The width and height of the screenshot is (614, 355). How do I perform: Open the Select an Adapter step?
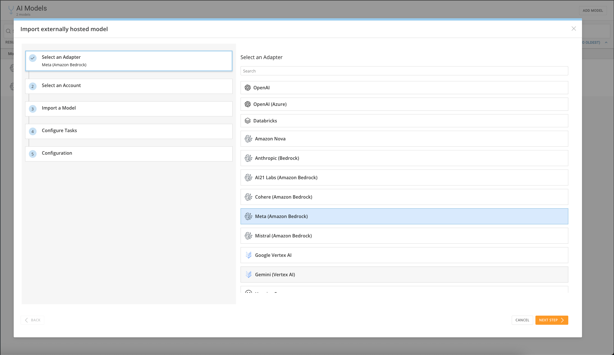[129, 61]
